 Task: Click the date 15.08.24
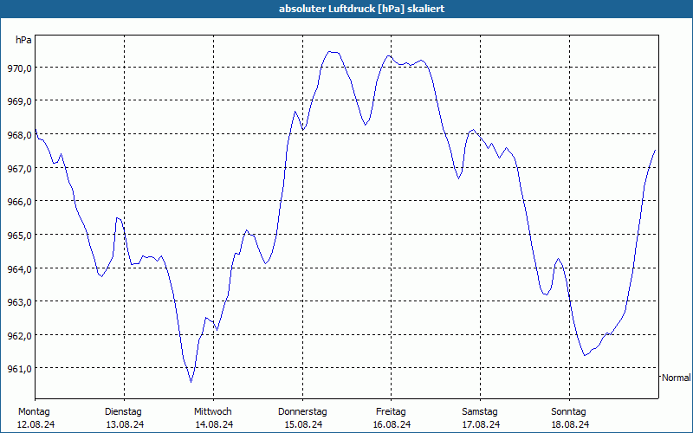[303, 424]
